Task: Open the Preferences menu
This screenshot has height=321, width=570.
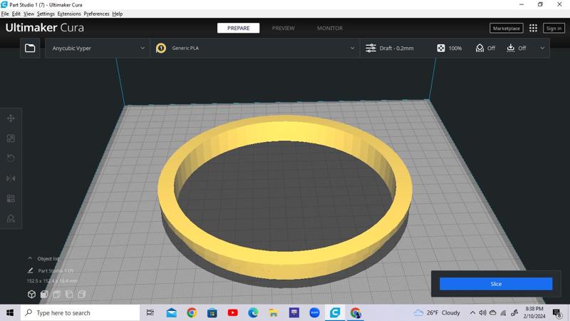Action: [96, 14]
